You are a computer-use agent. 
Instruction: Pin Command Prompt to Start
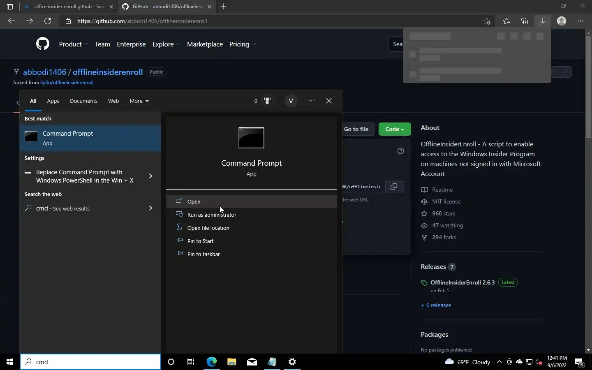pos(251,241)
